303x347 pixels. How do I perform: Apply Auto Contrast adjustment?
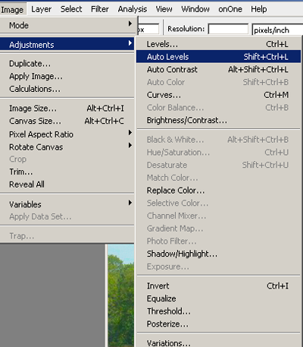click(x=219, y=69)
